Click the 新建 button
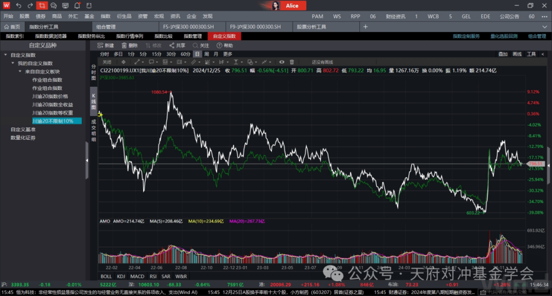 (x=106, y=45)
